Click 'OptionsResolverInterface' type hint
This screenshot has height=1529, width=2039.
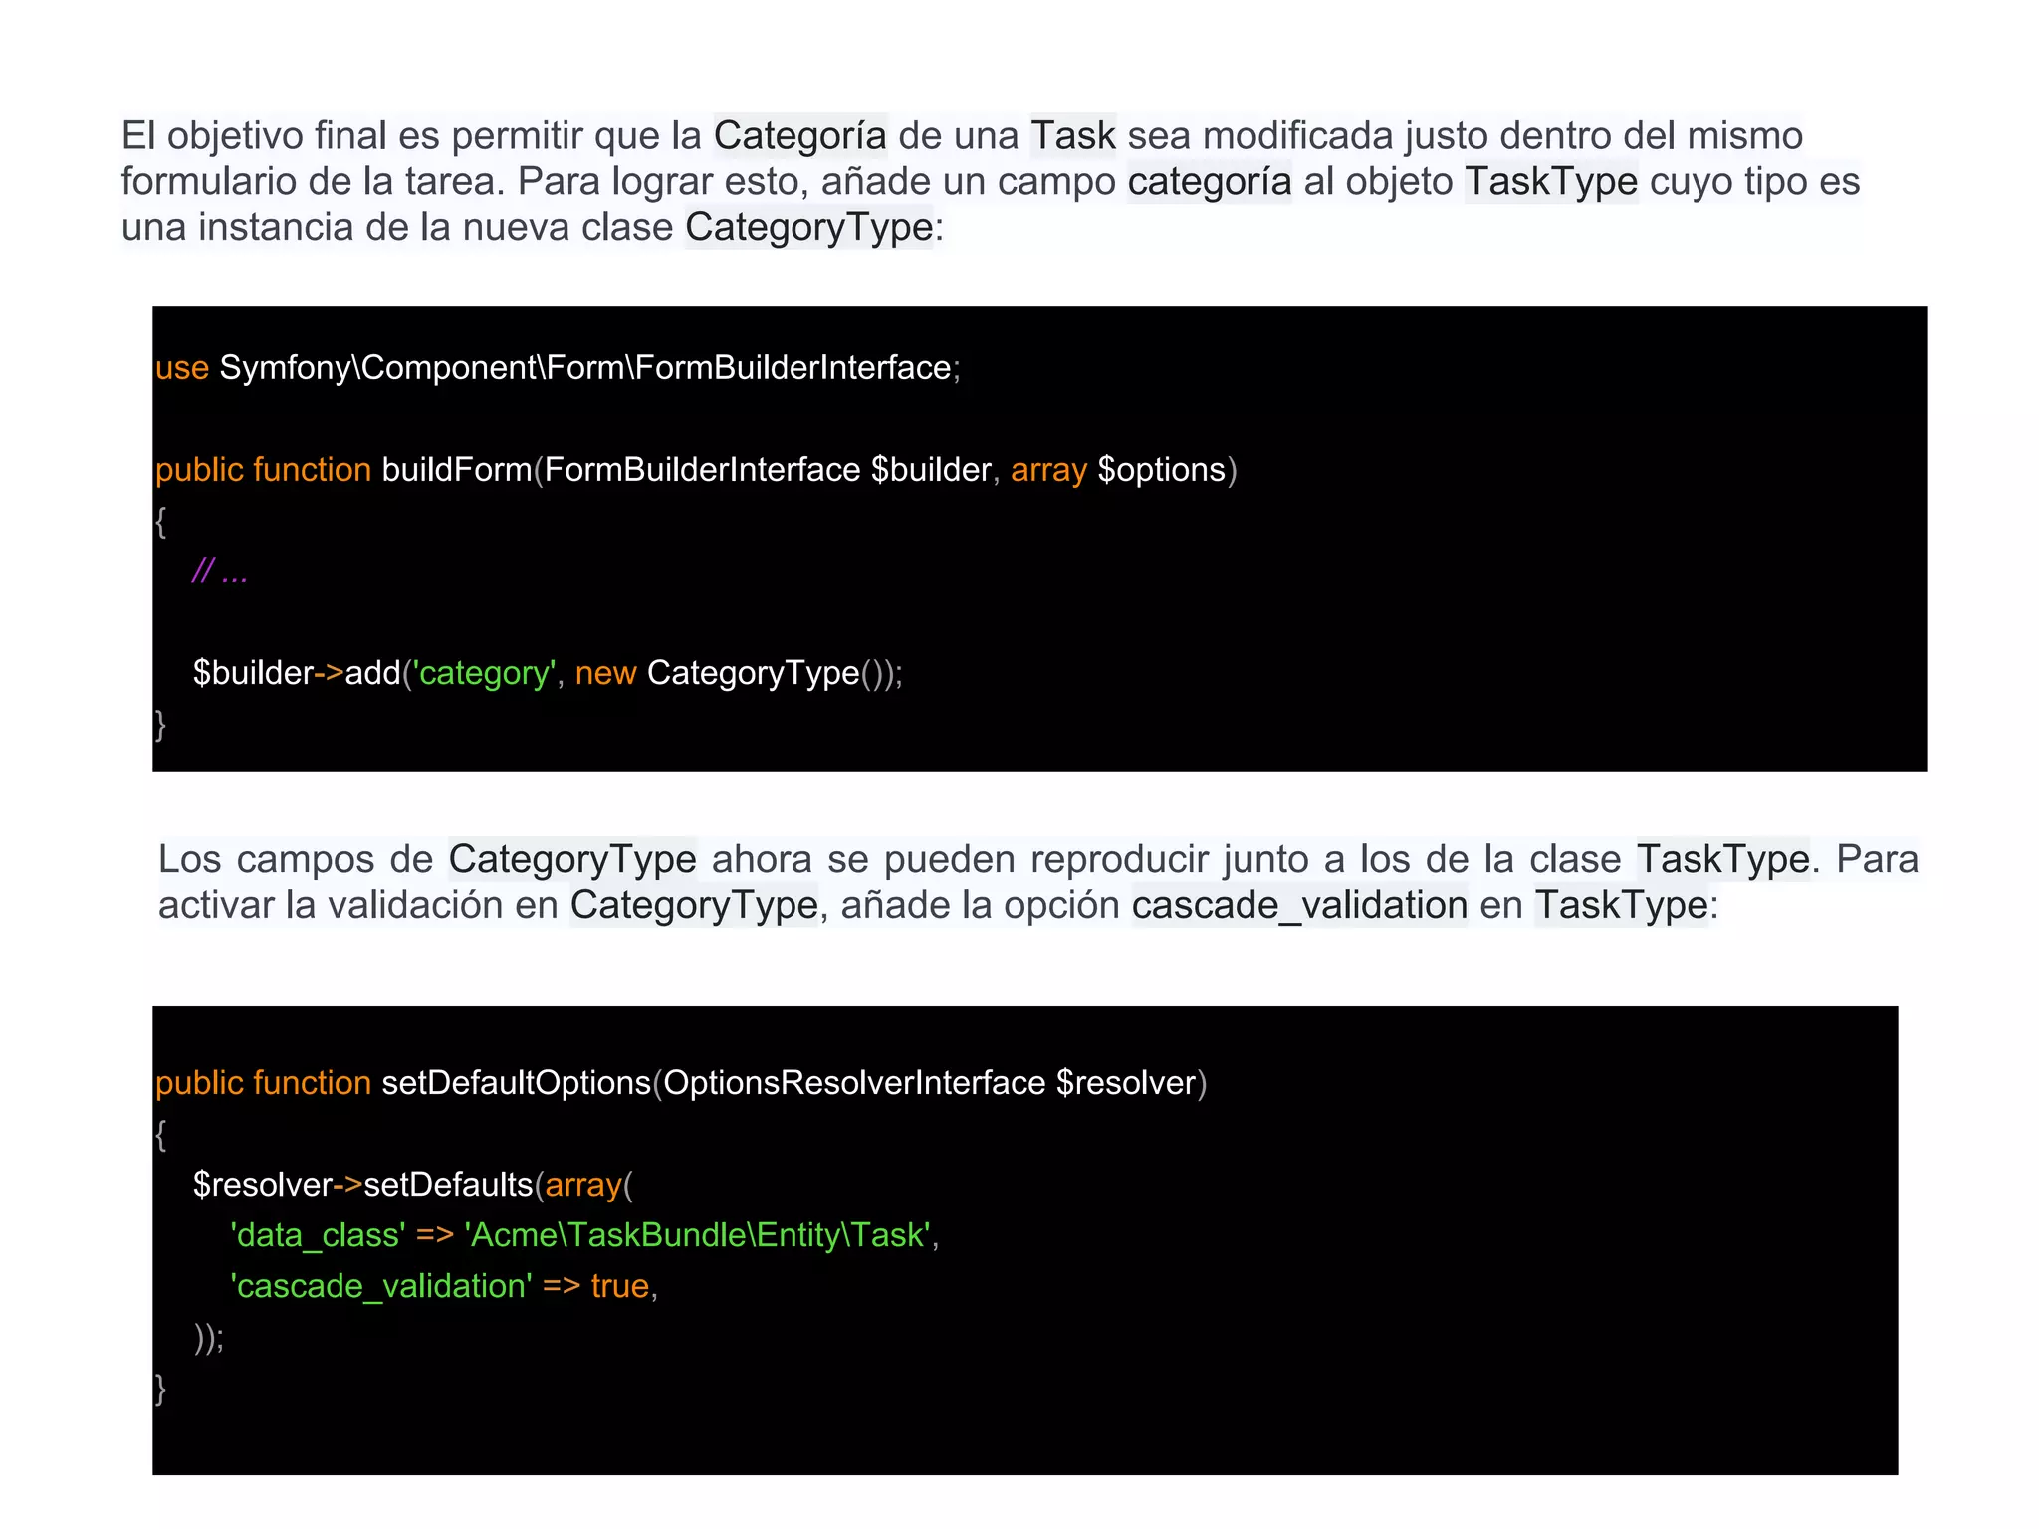coord(854,1083)
